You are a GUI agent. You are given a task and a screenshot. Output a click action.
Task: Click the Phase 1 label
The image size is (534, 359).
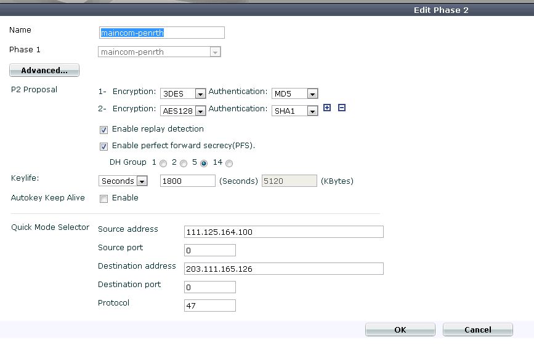25,50
